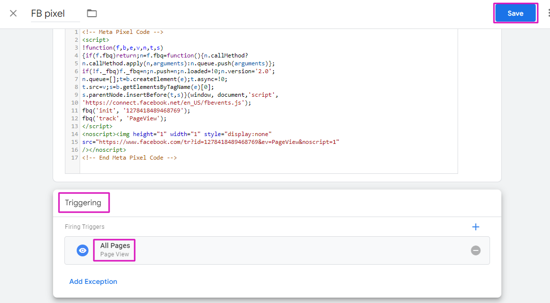This screenshot has width=550, height=303.
Task: Click code line 1 Meta Pixel Code comment
Action: 123,32
